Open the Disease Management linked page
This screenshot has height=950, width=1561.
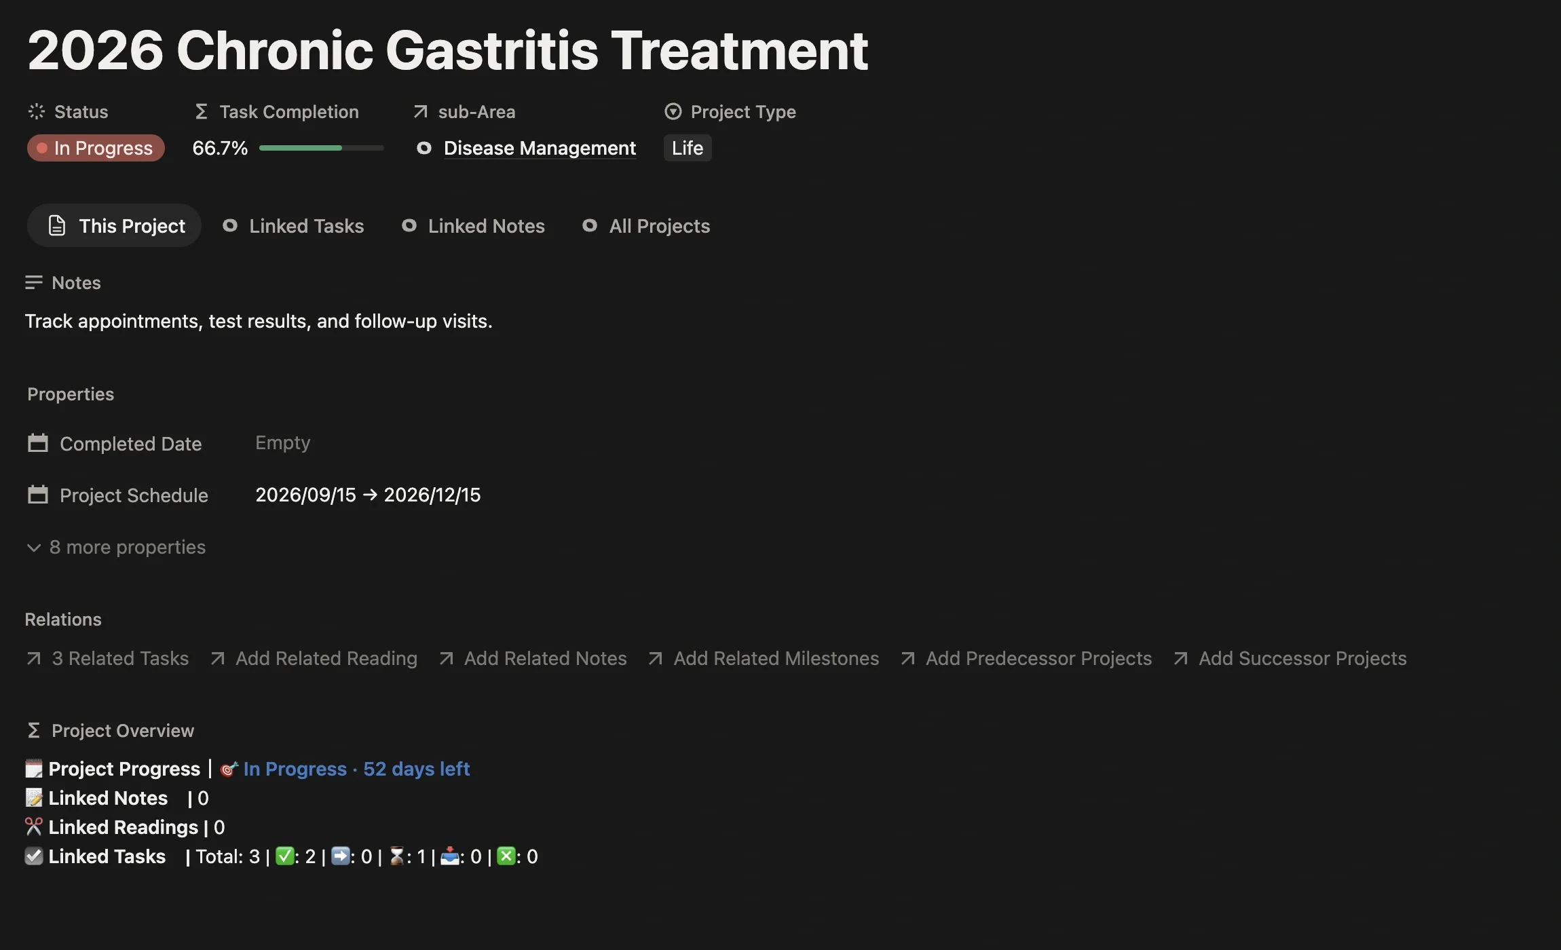point(540,148)
